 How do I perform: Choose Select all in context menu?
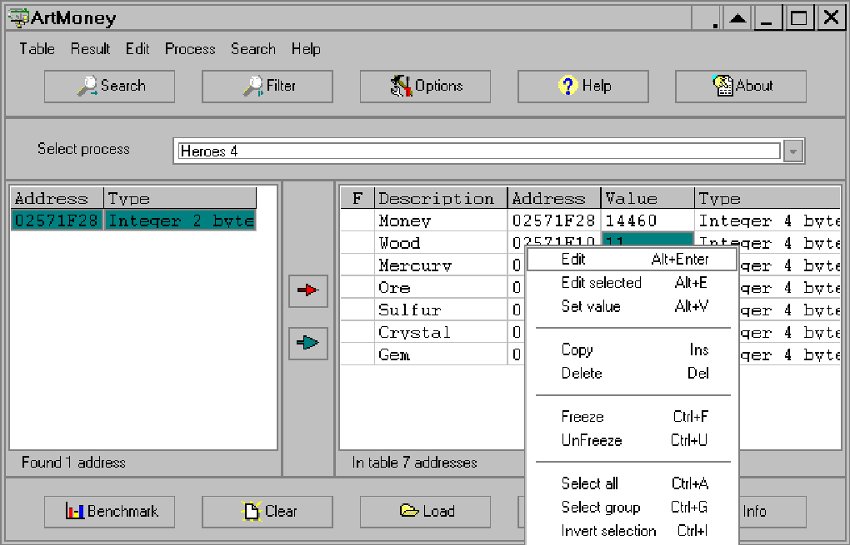click(632, 483)
